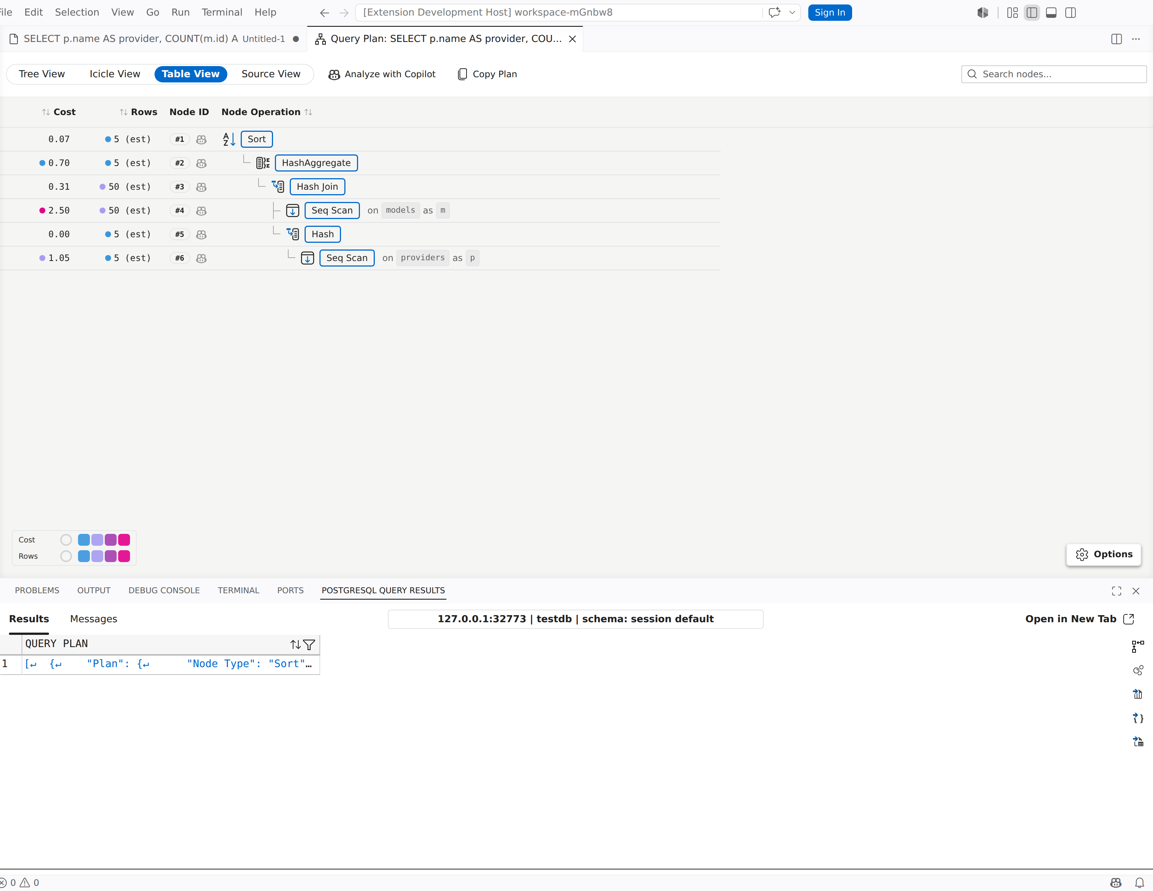Select Seq Scan on providers node
This screenshot has width=1153, height=891.
(x=347, y=258)
